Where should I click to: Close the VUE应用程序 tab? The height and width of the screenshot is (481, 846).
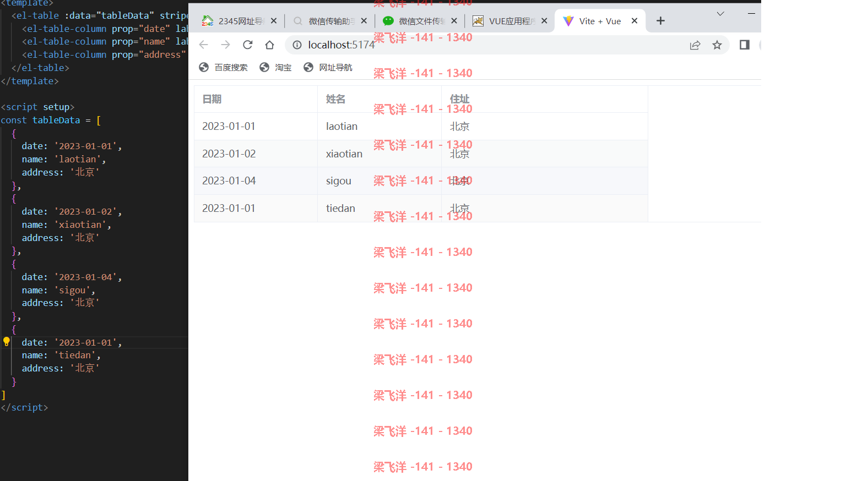tap(544, 21)
